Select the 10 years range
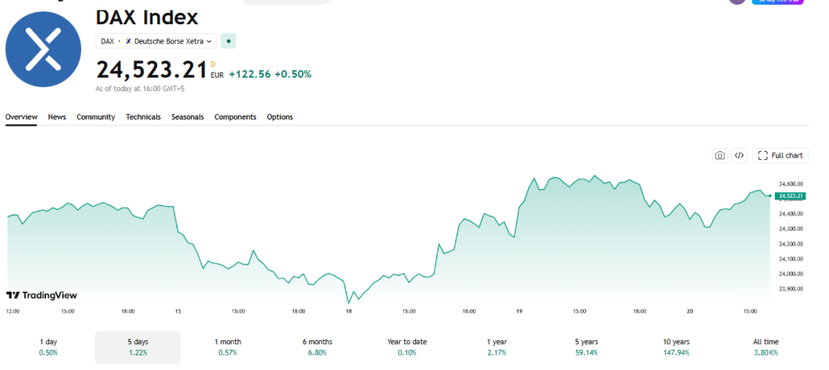Image resolution: width=829 pixels, height=370 pixels. pos(676,347)
